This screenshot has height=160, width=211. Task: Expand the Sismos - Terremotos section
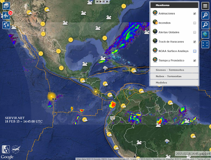coord(174,70)
